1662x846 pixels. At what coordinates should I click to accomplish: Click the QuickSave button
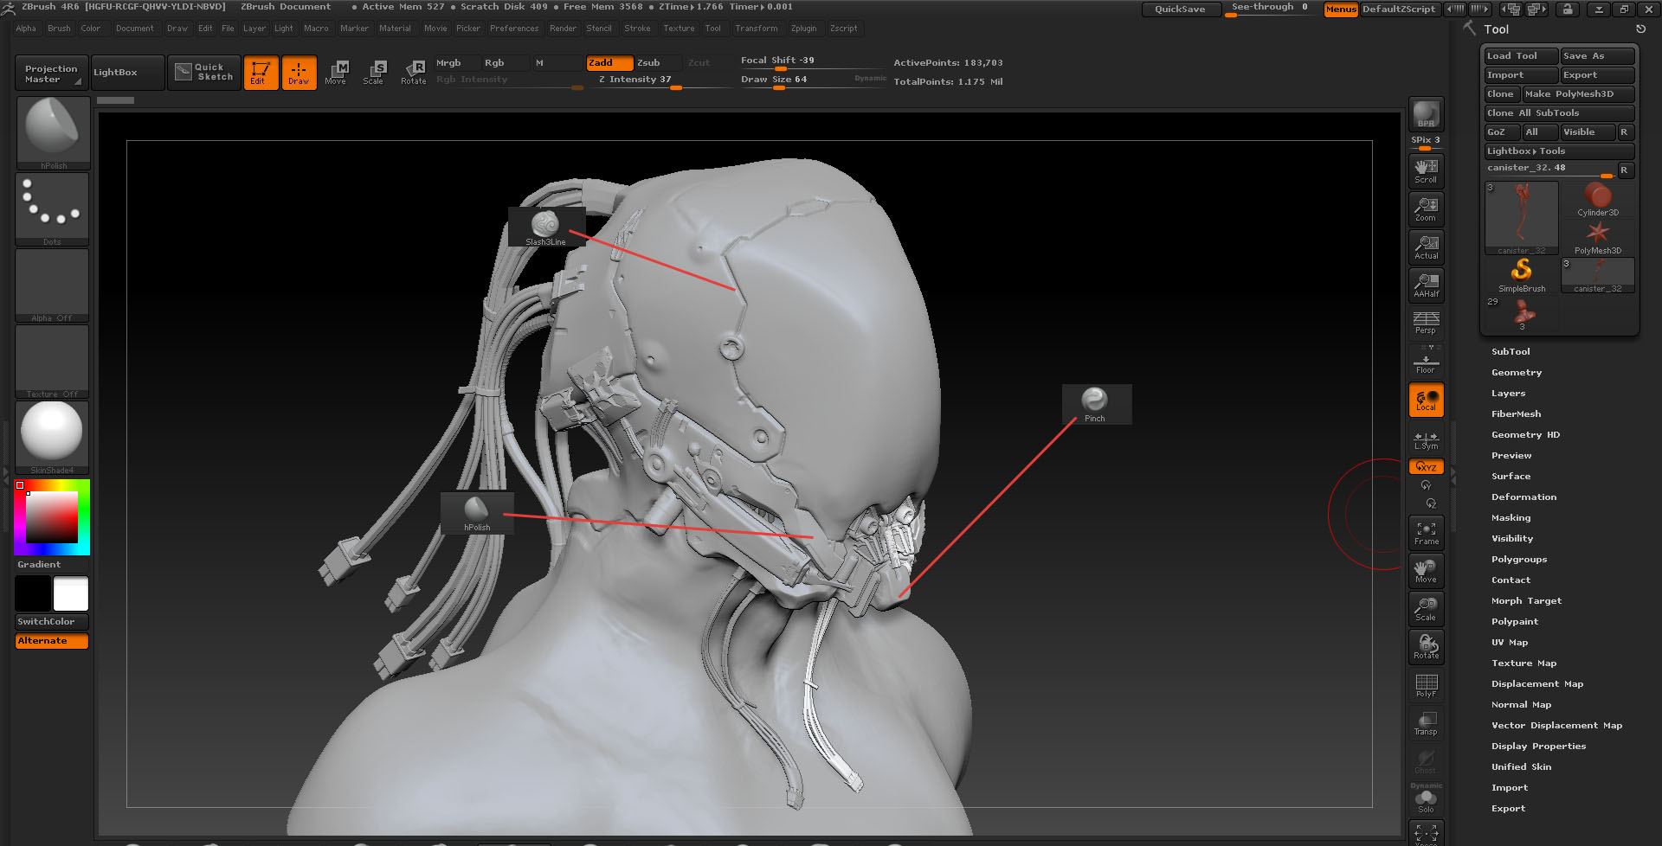1180,10
